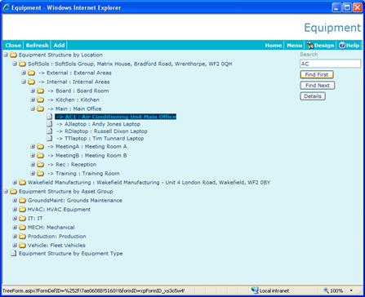Collapse the Internal Areas node
The width and height of the screenshot is (365, 297).
coord(24,82)
